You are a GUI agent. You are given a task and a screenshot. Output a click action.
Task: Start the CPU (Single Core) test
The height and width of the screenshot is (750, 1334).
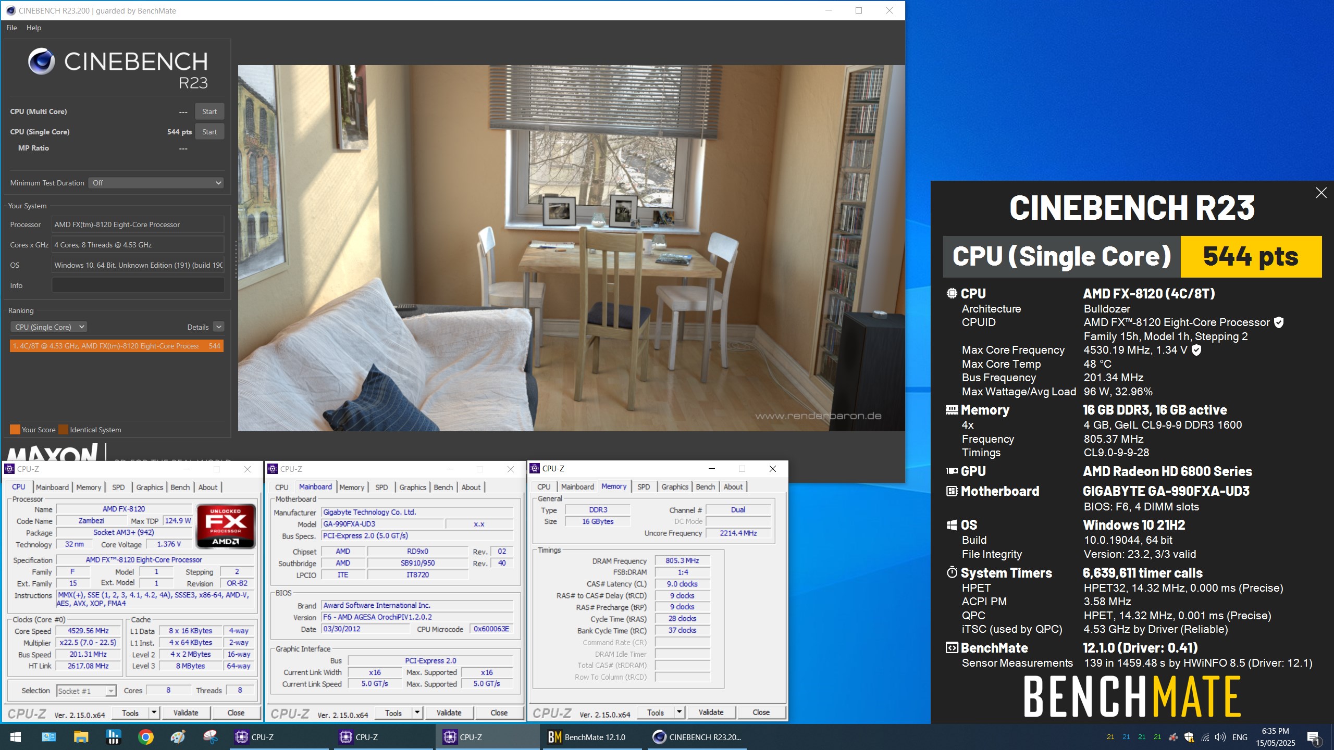(209, 132)
